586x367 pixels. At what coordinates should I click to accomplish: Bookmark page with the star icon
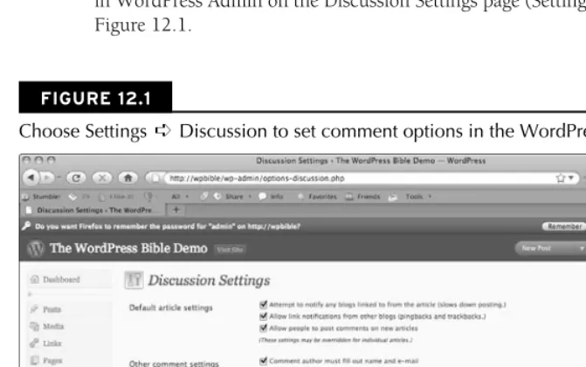[x=560, y=178]
